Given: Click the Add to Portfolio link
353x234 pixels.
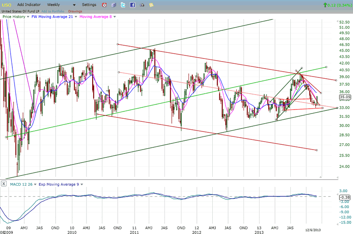Looking at the screenshot, I should tap(53, 11).
